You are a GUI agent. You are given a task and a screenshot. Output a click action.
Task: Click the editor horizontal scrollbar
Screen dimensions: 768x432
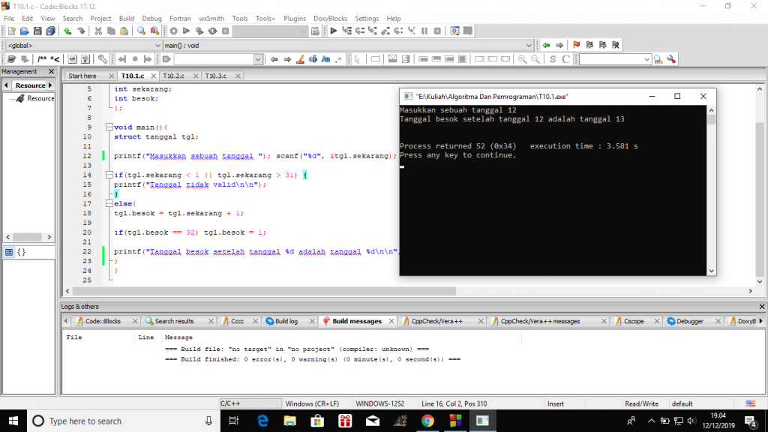[409, 291]
